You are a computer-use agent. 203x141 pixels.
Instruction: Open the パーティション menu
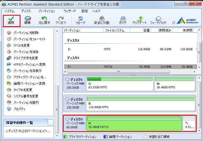47,11
